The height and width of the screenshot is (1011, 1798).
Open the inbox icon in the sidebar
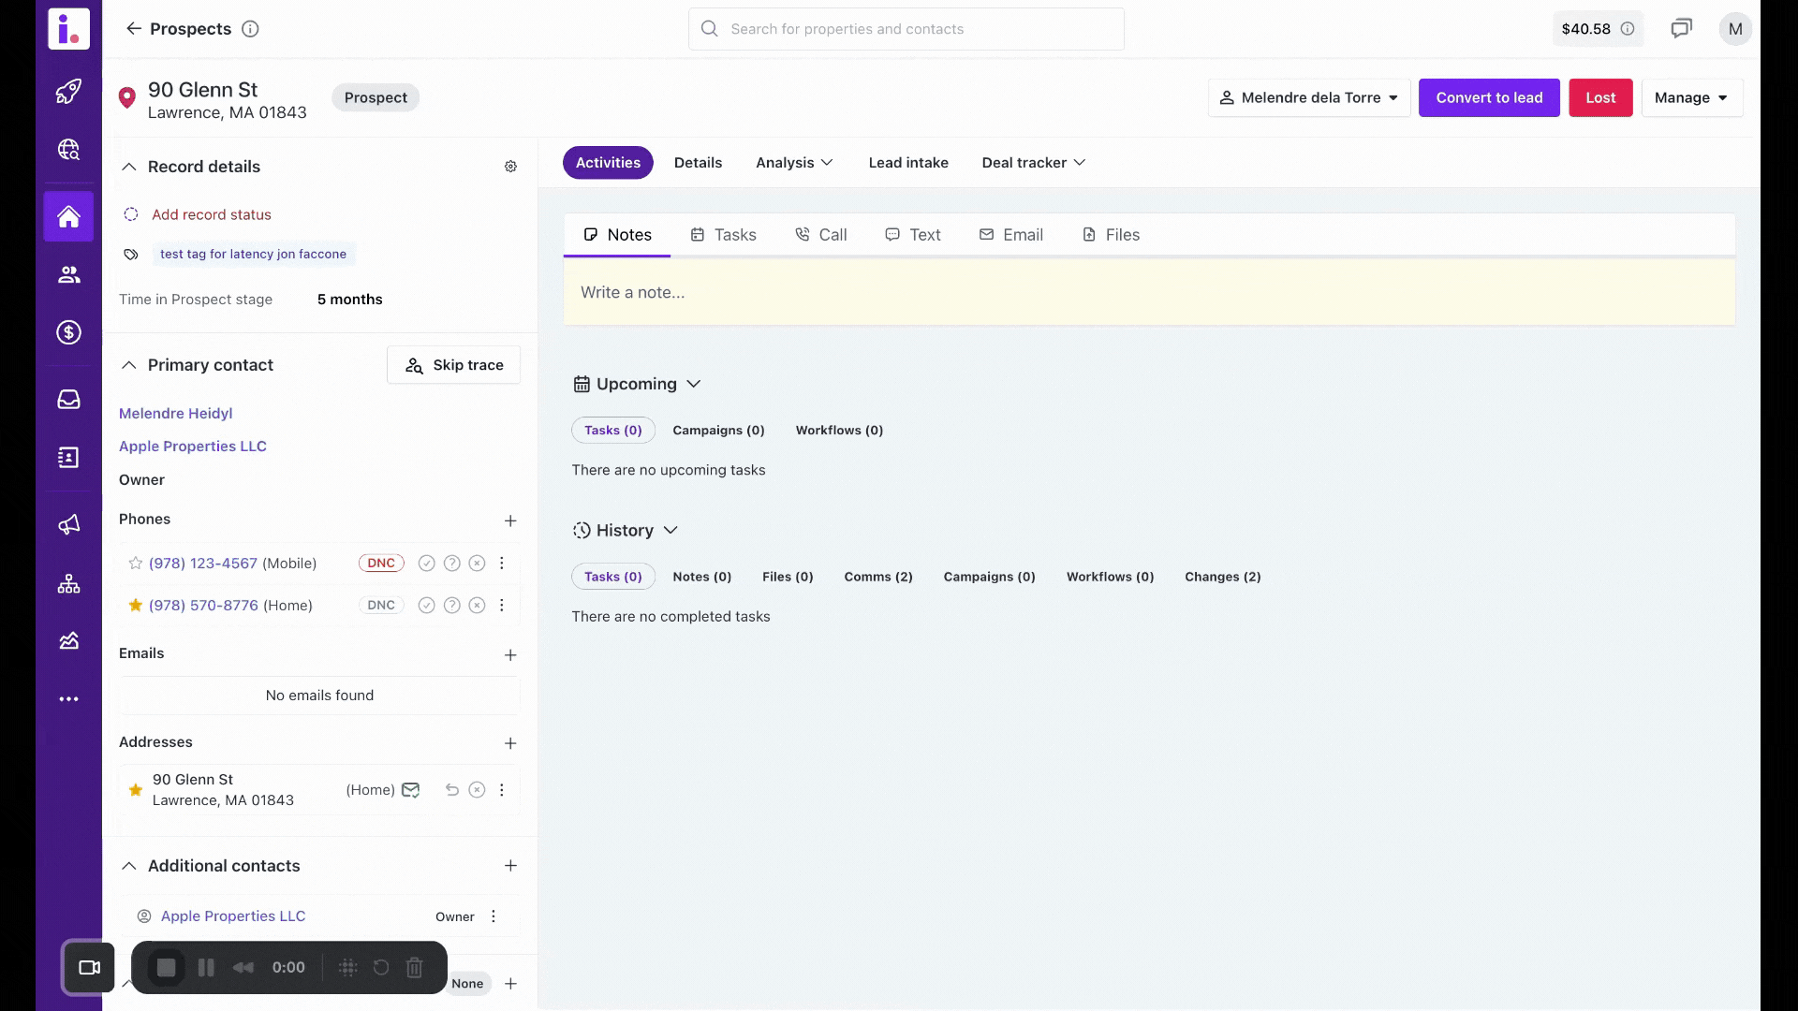[68, 399]
